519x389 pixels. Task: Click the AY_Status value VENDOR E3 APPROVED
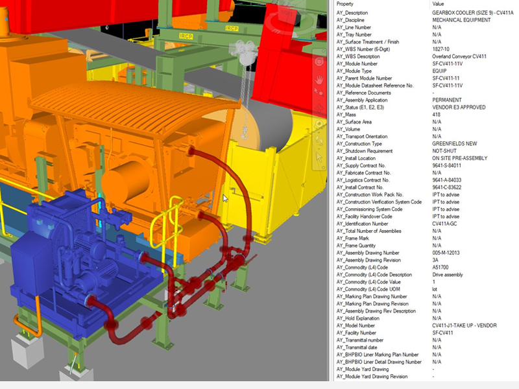click(x=459, y=107)
